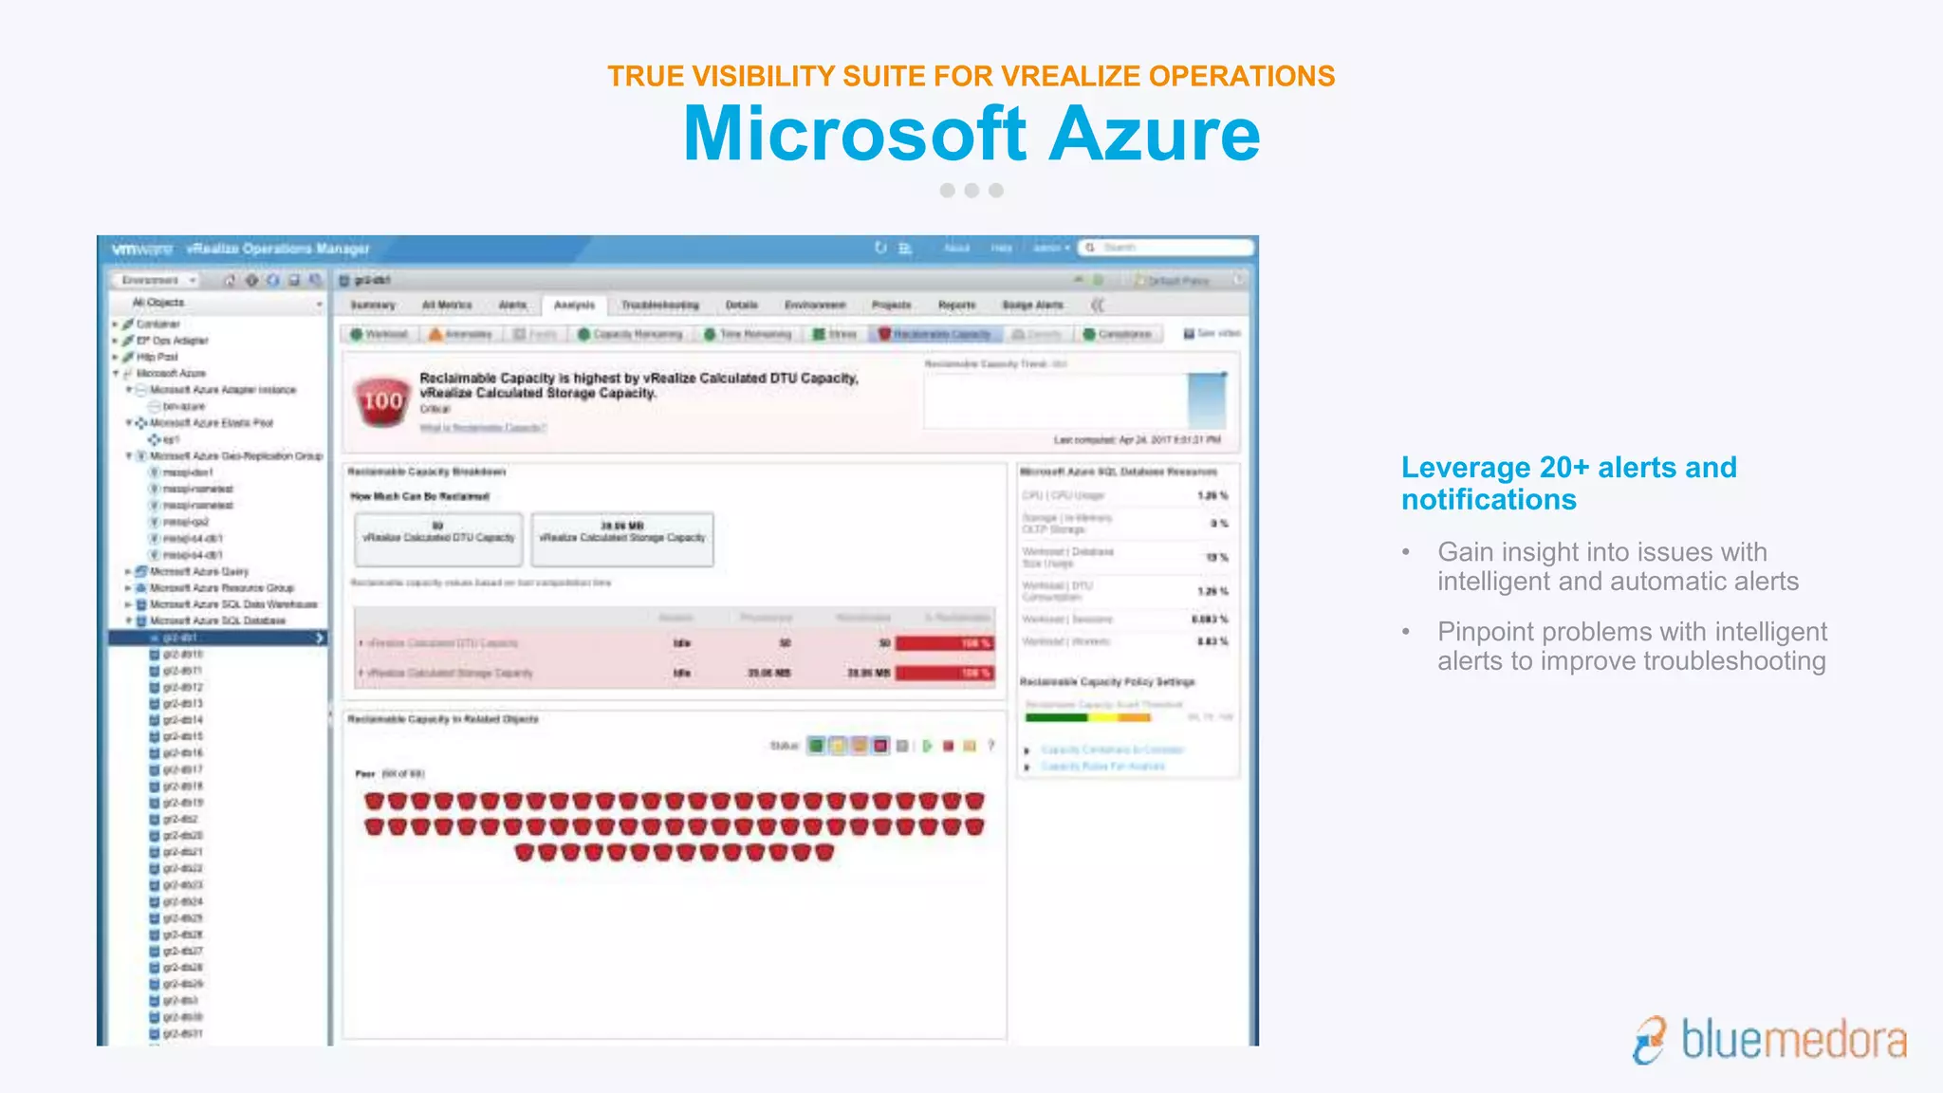Viewport: 1943px width, 1093px height.
Task: Click the orange folder icon next to help
Action: (970, 746)
